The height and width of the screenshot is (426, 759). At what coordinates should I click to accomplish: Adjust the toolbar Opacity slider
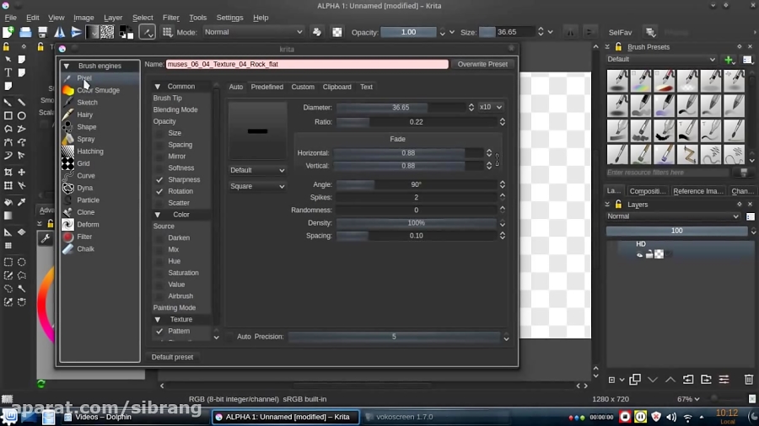[408, 32]
